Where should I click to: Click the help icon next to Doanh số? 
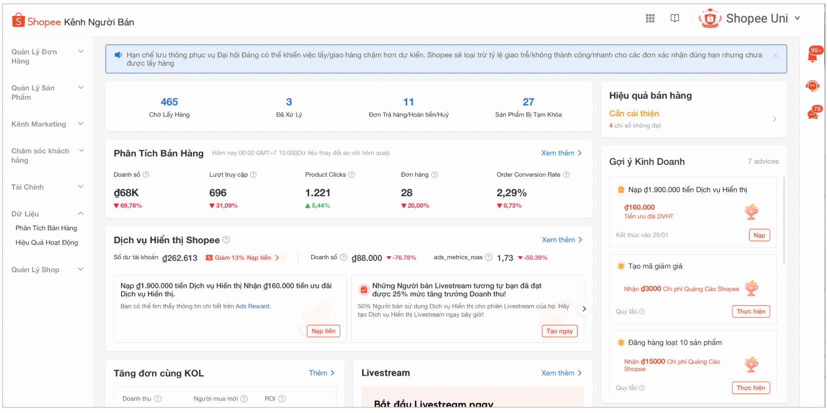coord(146,175)
